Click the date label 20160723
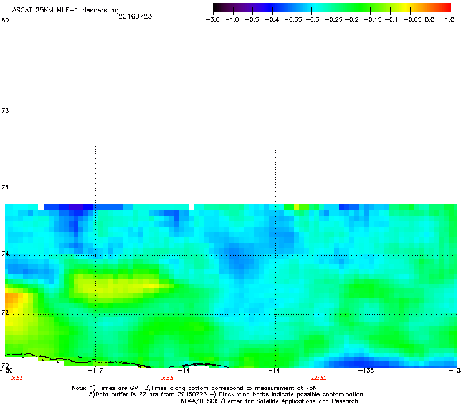Image resolution: width=461 pixels, height=405 pixels. tap(135, 16)
